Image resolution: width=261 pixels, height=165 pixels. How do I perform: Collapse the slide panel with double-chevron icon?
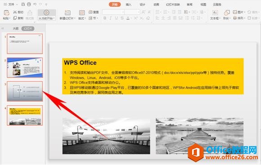(x=3, y=28)
